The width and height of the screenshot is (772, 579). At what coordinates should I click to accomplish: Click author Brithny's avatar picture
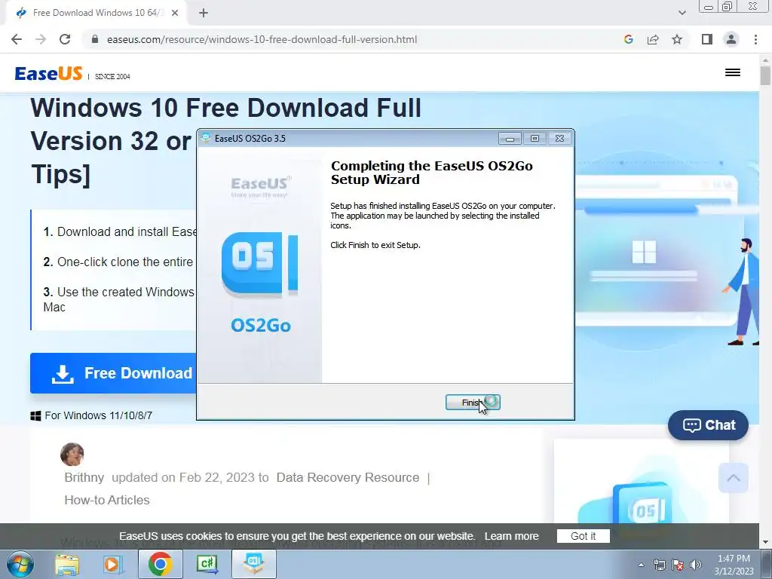point(72,454)
